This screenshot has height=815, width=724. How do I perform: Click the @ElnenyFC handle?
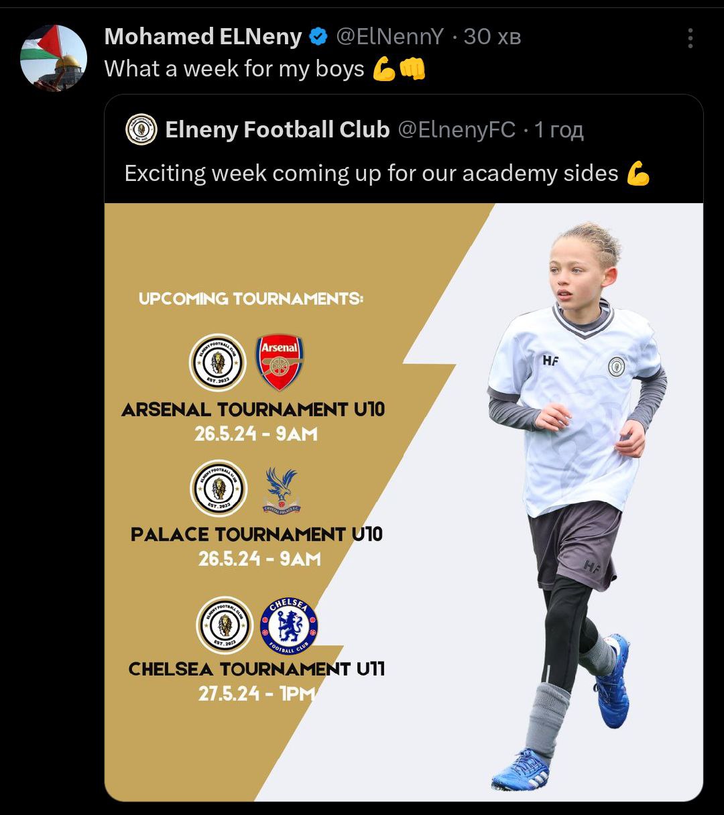457,129
